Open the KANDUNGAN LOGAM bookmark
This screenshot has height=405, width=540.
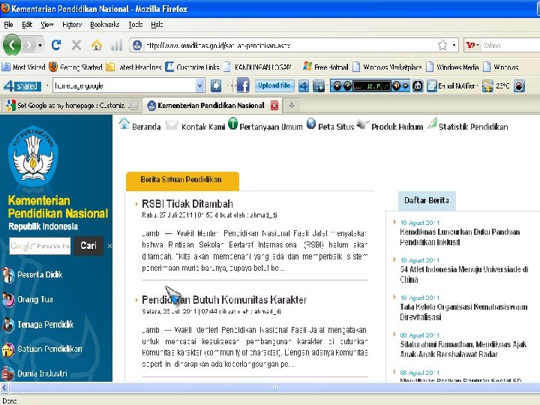tap(257, 67)
